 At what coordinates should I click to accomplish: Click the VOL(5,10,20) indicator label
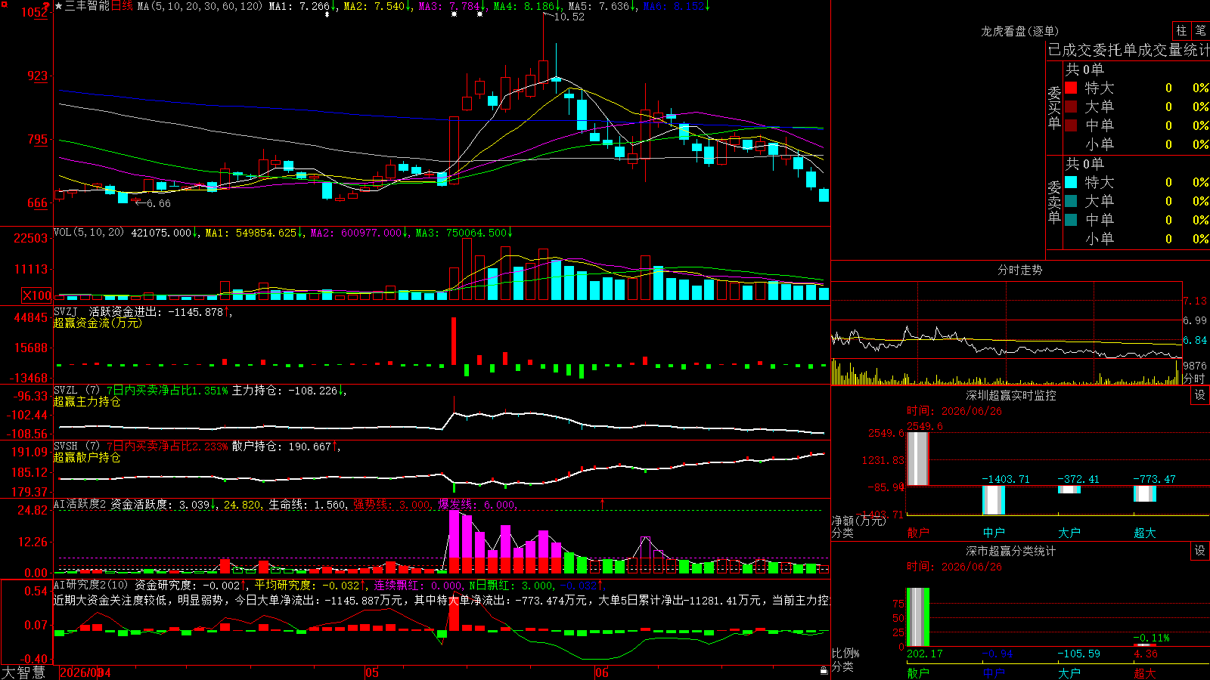pos(88,233)
